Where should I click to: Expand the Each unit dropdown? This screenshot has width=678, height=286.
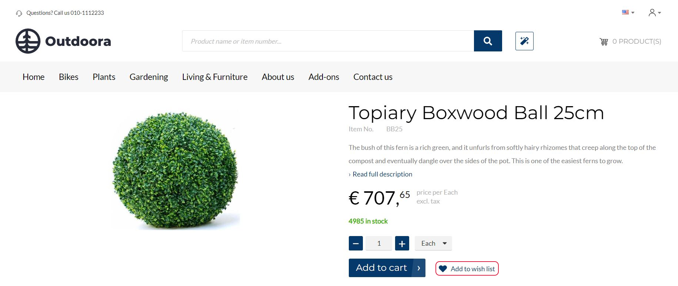pyautogui.click(x=433, y=243)
